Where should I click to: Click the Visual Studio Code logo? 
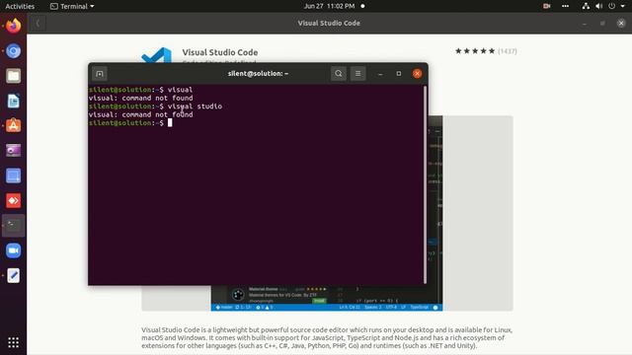[x=156, y=55]
